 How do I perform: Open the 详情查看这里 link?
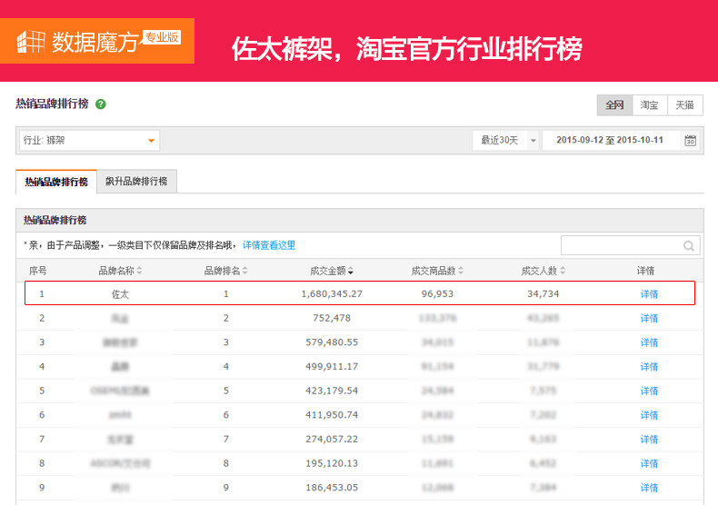pos(269,245)
